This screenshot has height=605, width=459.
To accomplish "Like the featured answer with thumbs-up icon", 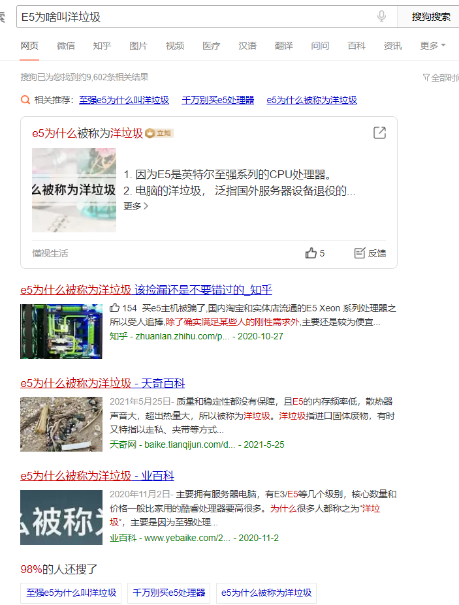I will coord(311,253).
